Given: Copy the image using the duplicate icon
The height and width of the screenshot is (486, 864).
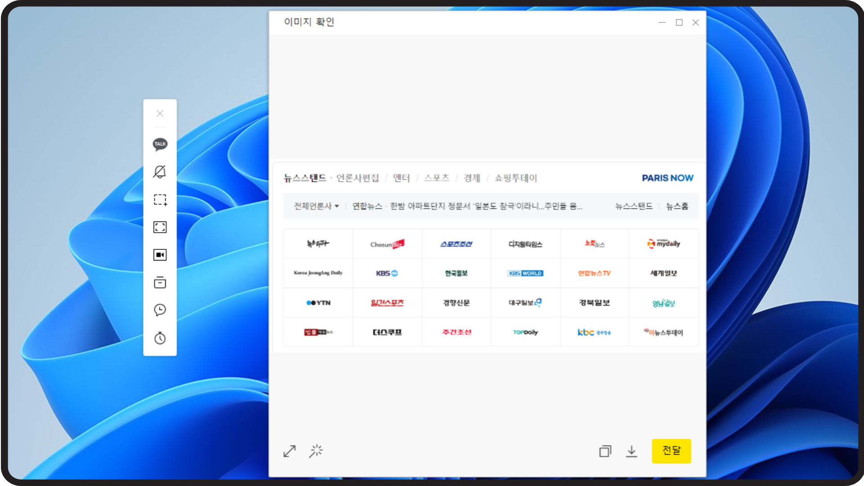Looking at the screenshot, I should coord(605,451).
